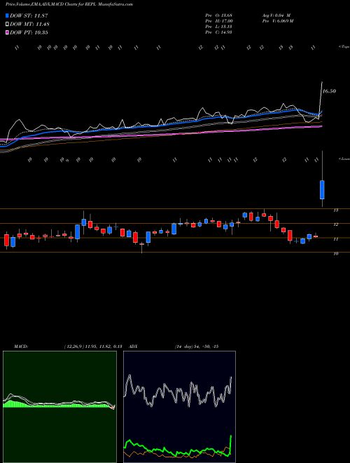The image size is (350, 463).
Task: Click the ADX (14 day) 54, +30, -15 values
Action: tap(196, 347)
